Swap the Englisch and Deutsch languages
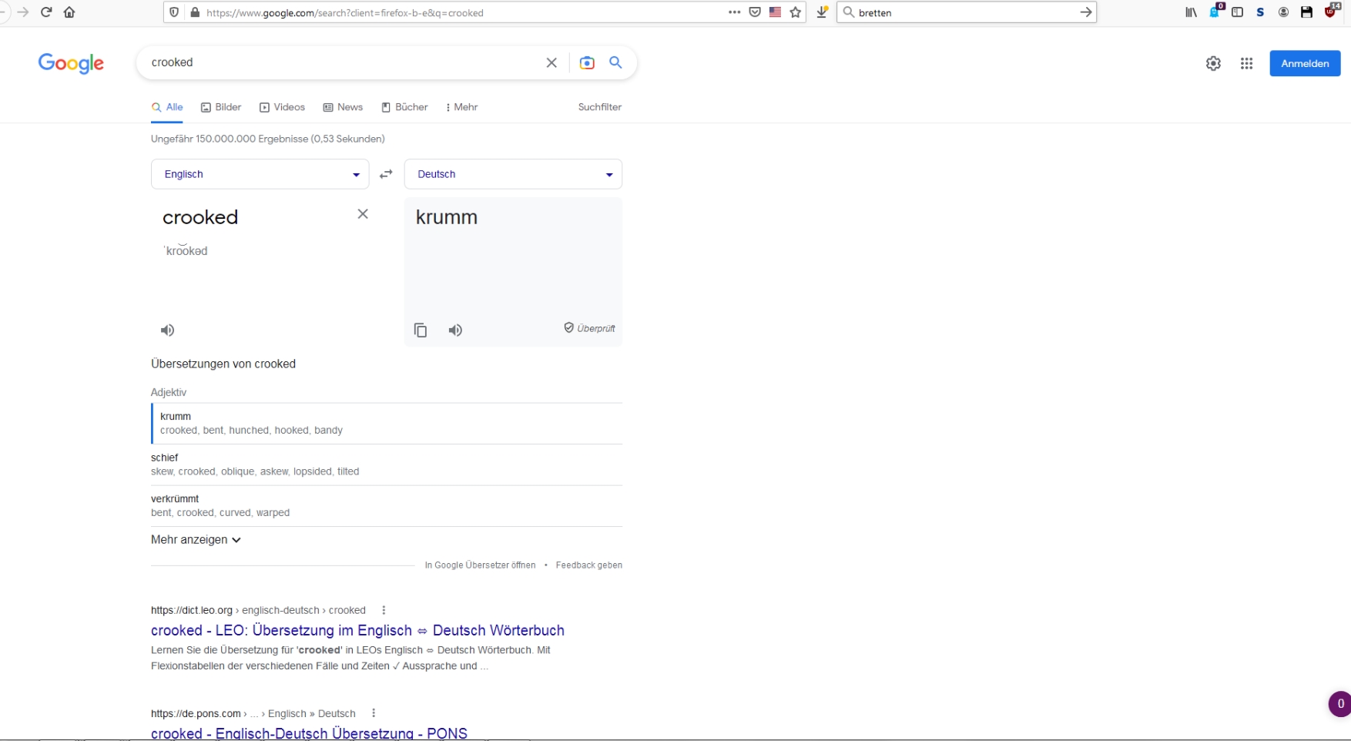The height and width of the screenshot is (741, 1351). click(386, 174)
